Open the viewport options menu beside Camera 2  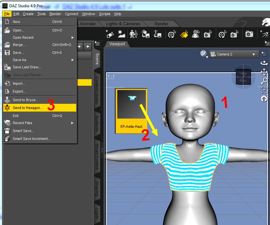pos(264,54)
